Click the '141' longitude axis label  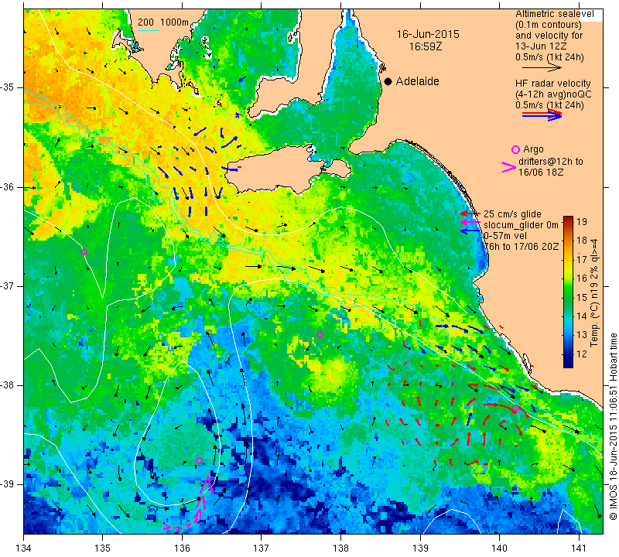coord(579,548)
